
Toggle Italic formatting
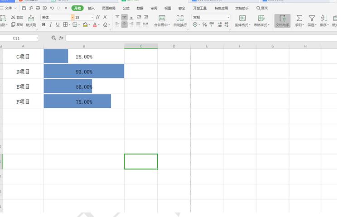click(x=51, y=24)
